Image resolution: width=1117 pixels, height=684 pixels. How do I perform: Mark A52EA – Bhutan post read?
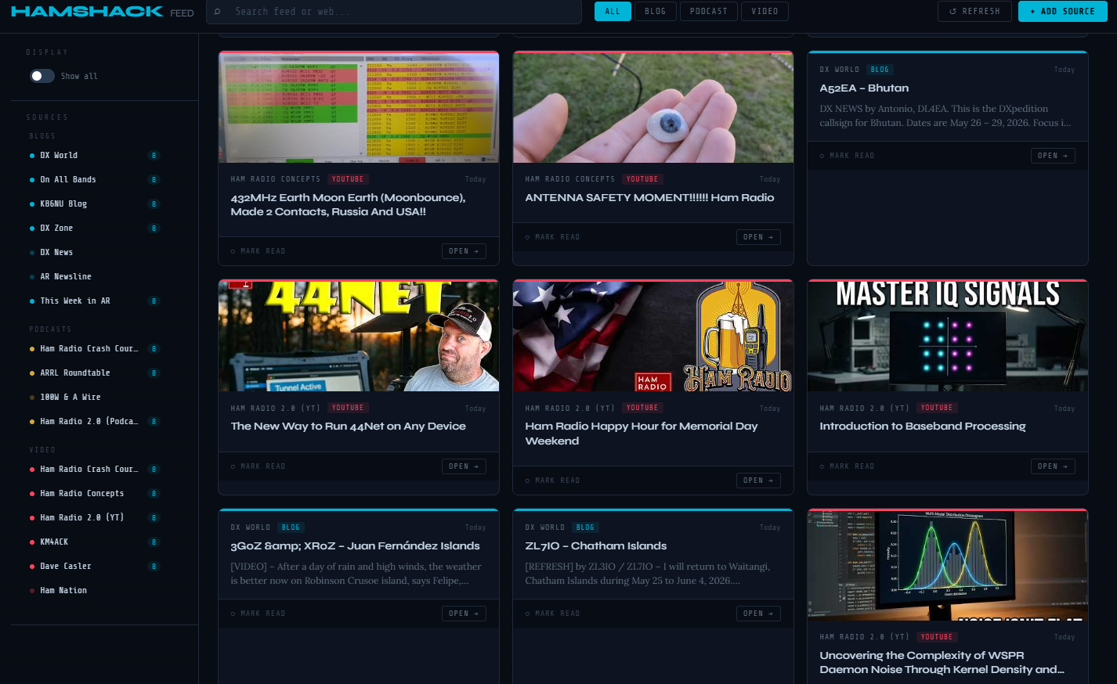coord(848,156)
